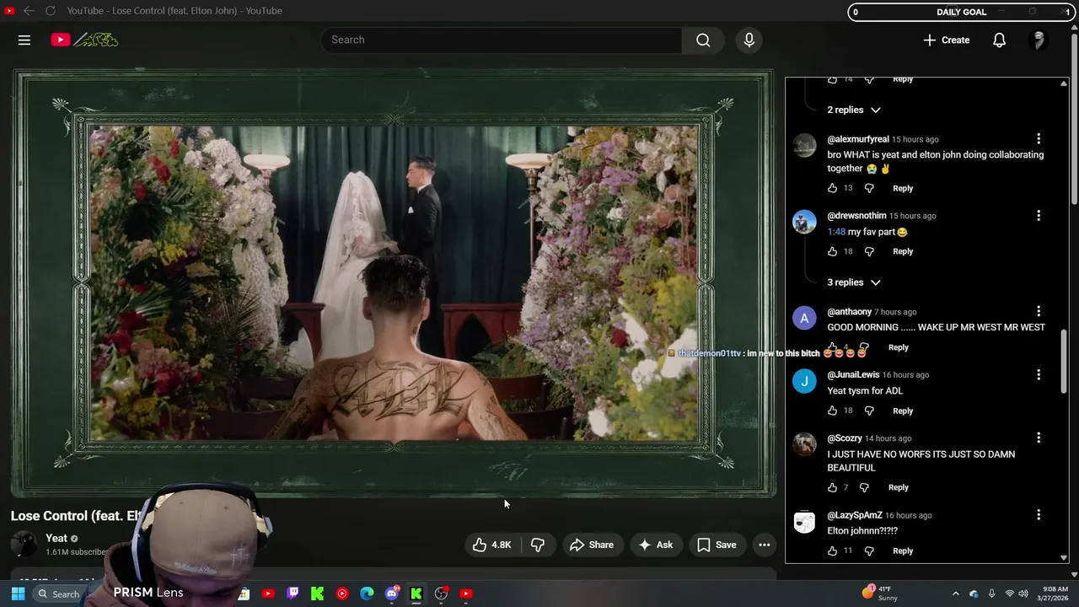Screen dimensions: 1079x607
Task: Share the video
Action: [x=592, y=545]
